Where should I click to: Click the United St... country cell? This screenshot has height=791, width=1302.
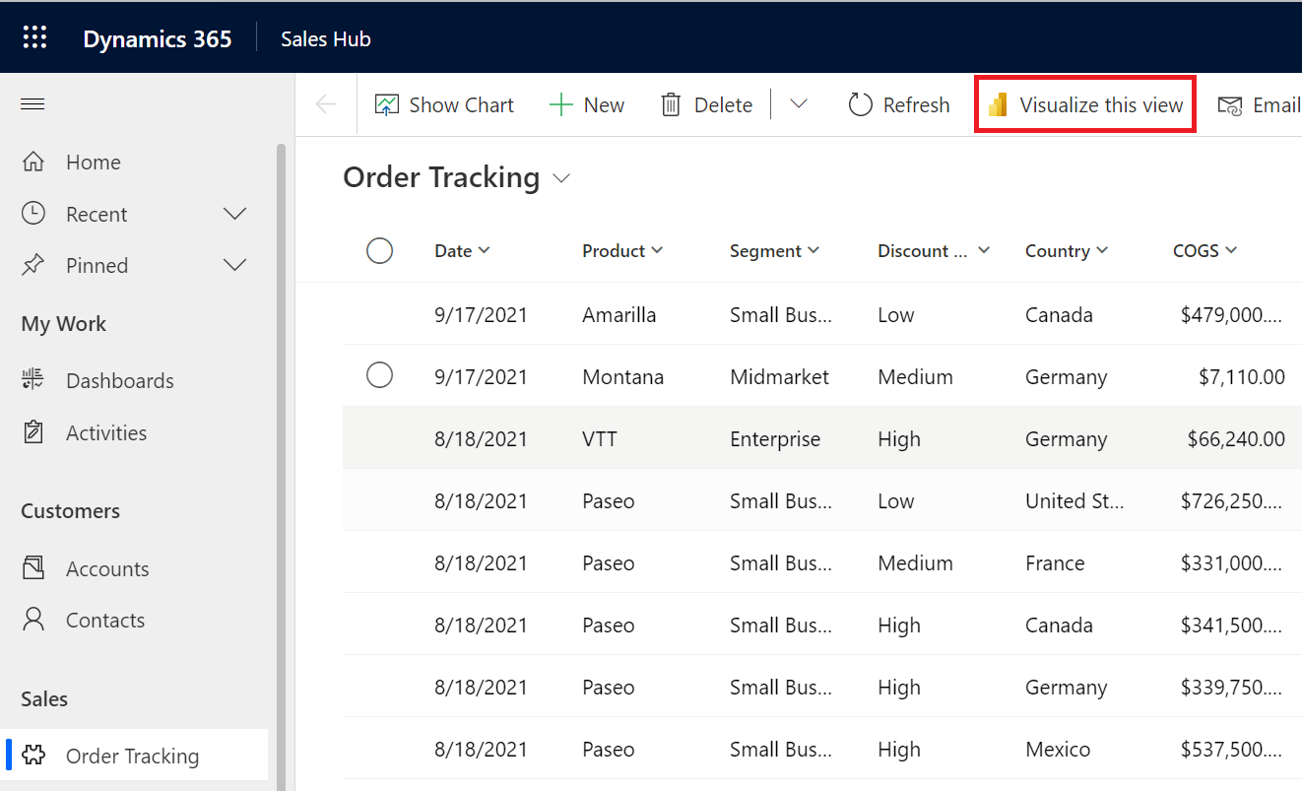[1074, 500]
